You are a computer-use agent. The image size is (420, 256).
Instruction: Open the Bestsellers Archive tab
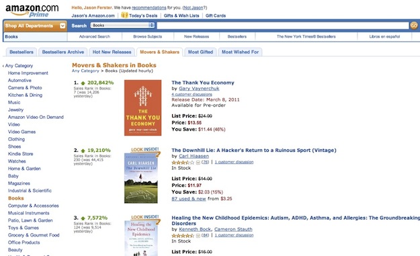[x=63, y=52]
